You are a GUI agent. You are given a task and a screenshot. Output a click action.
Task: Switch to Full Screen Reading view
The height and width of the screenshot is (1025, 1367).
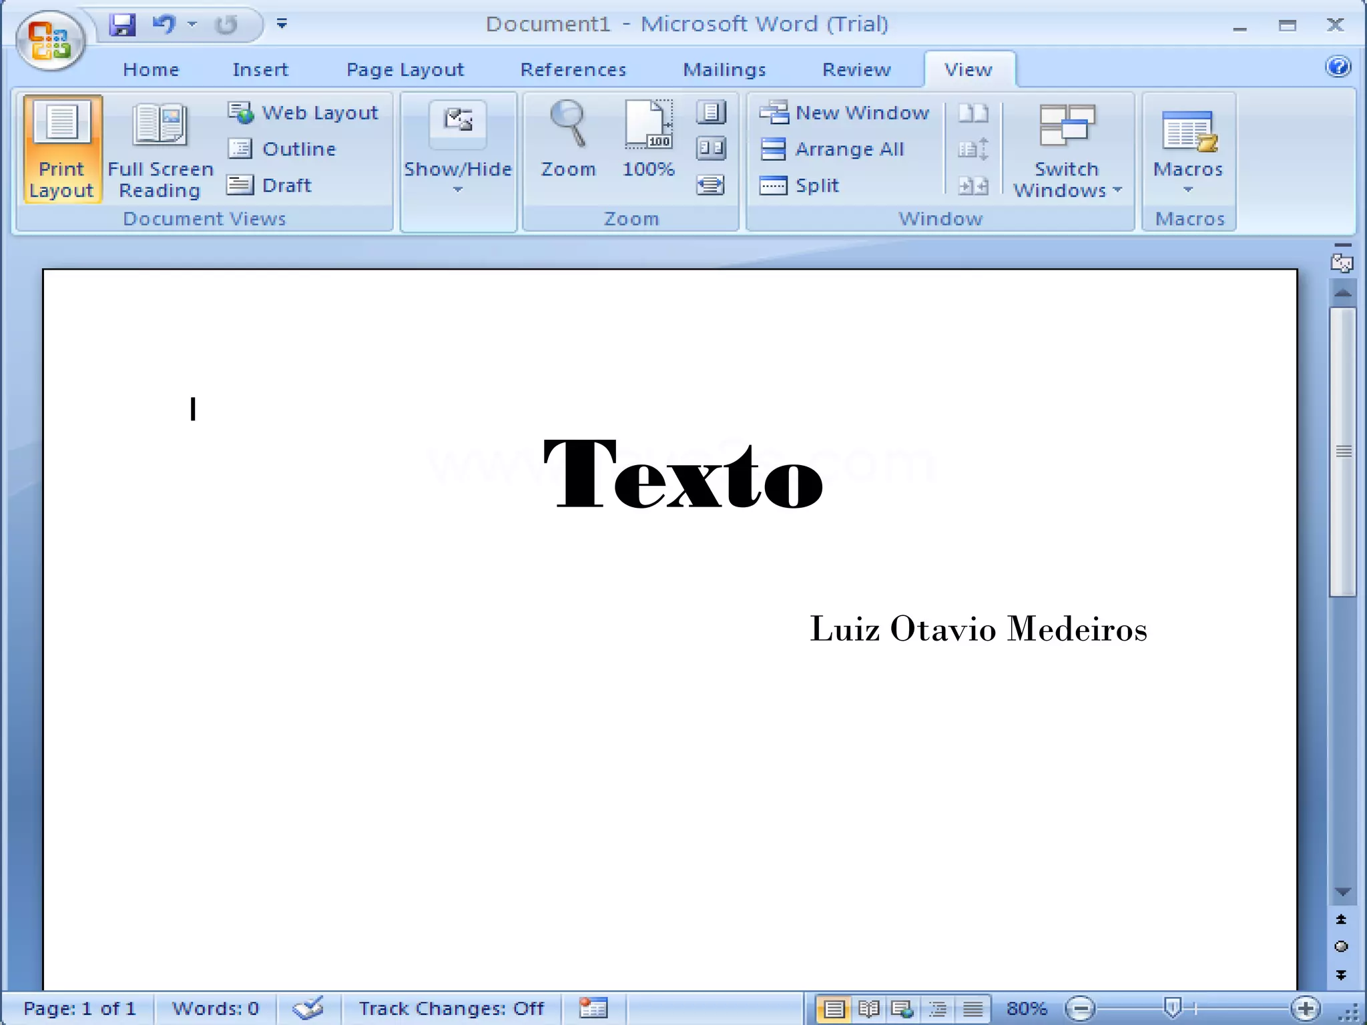pyautogui.click(x=160, y=150)
